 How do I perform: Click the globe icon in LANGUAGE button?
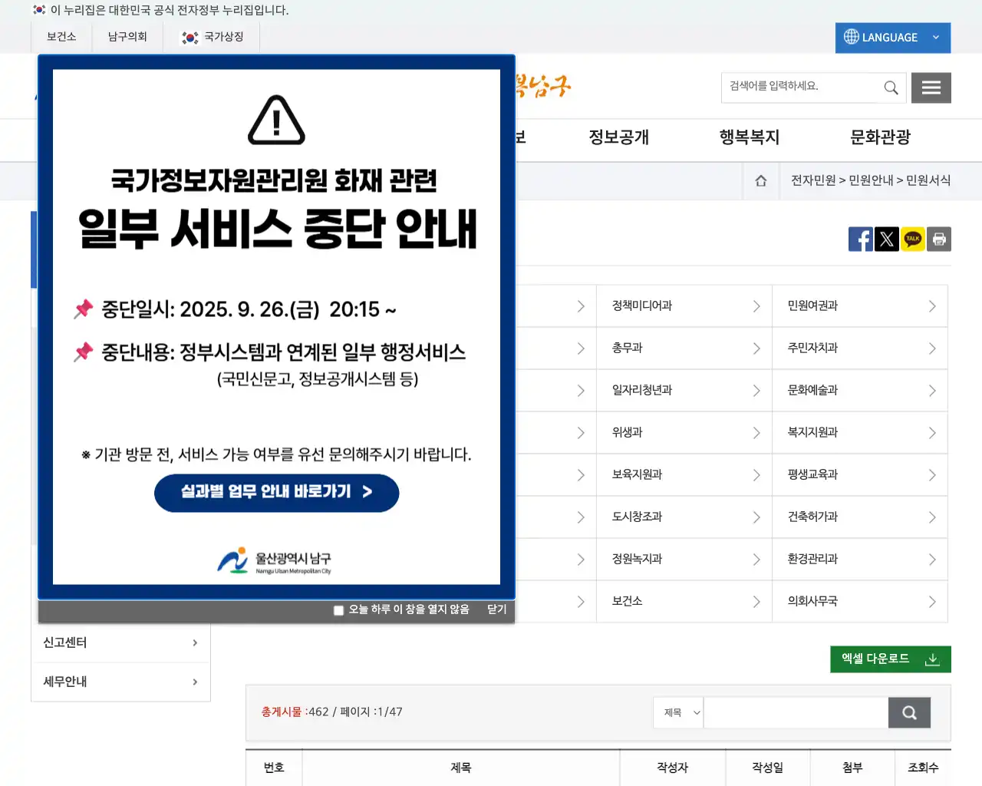coord(852,37)
